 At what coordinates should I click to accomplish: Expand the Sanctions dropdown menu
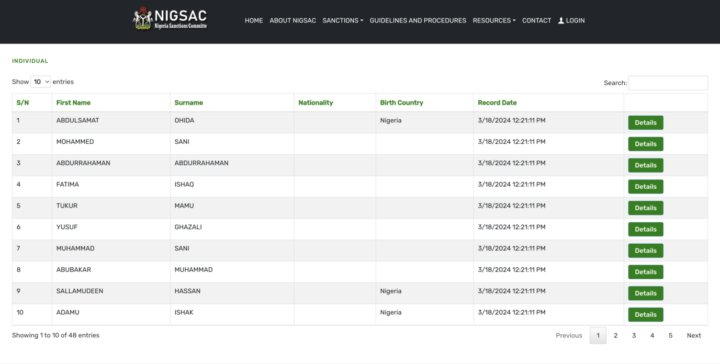pos(343,20)
